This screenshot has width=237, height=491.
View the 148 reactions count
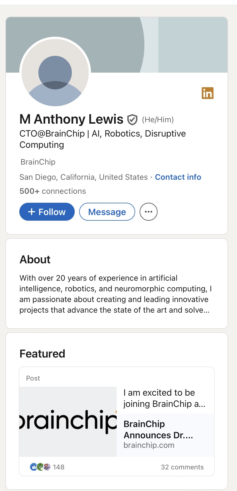pos(59,467)
